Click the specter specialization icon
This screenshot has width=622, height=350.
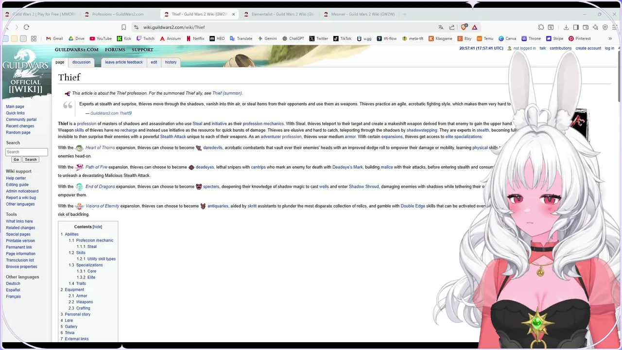[199, 187]
